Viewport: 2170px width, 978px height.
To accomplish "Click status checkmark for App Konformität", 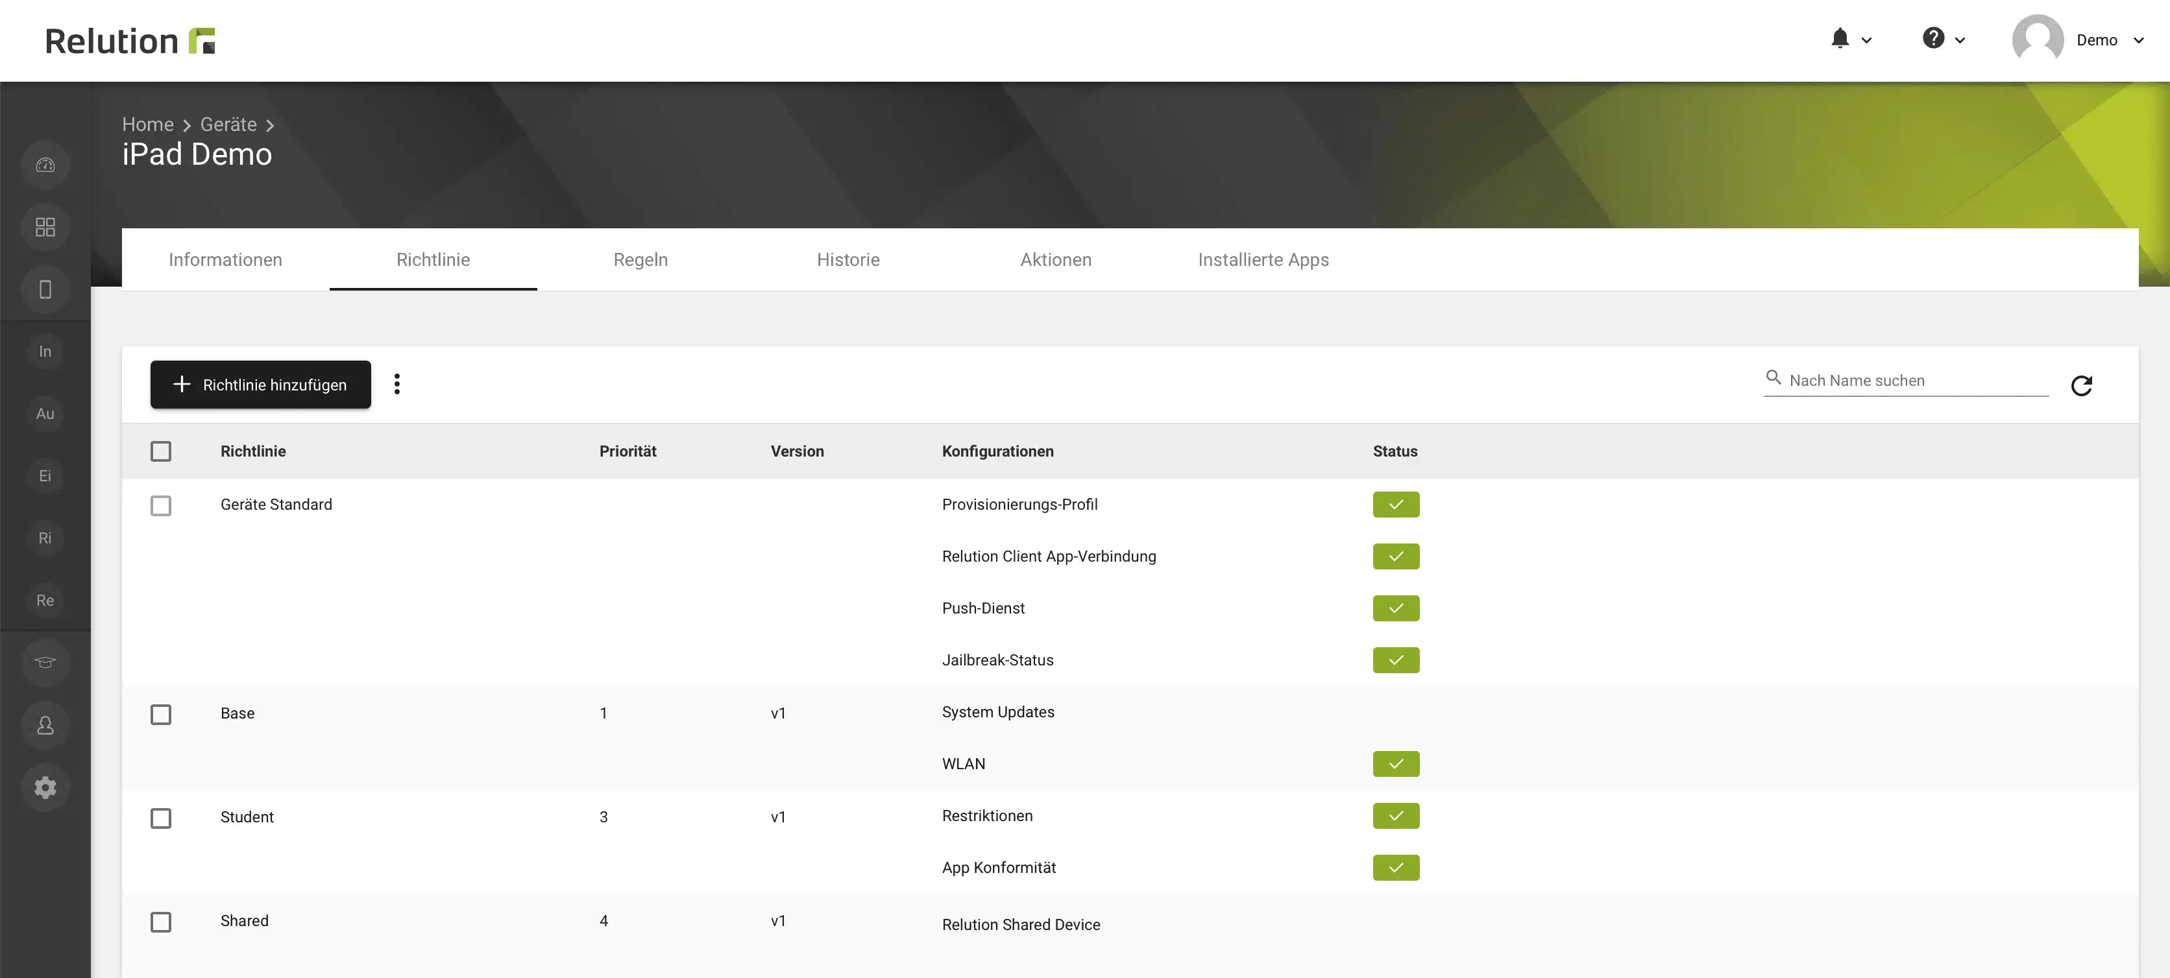I will click(x=1396, y=868).
